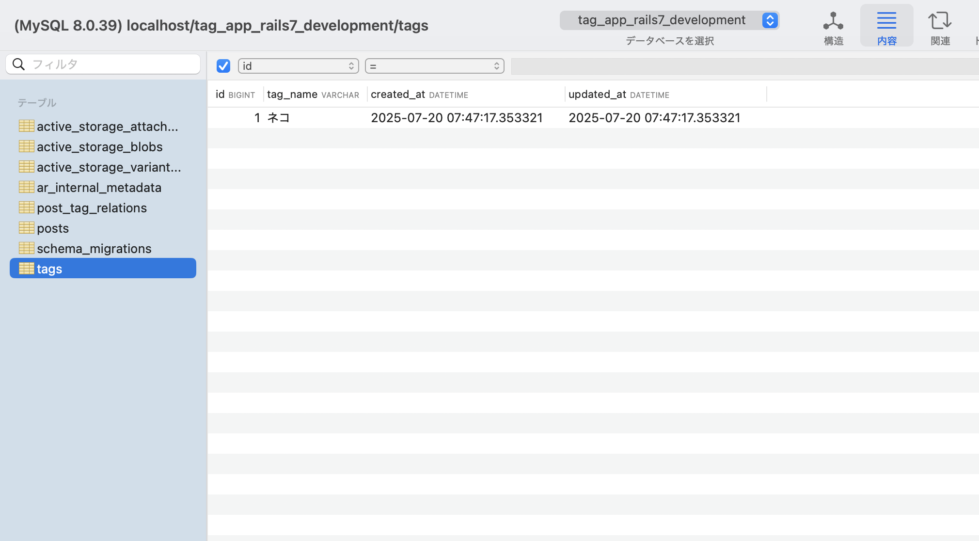Click the magnifier icon in the filter box

click(18, 64)
